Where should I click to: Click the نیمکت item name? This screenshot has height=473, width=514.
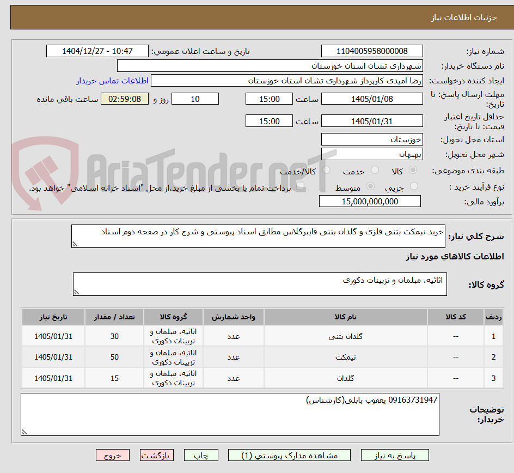(346, 357)
